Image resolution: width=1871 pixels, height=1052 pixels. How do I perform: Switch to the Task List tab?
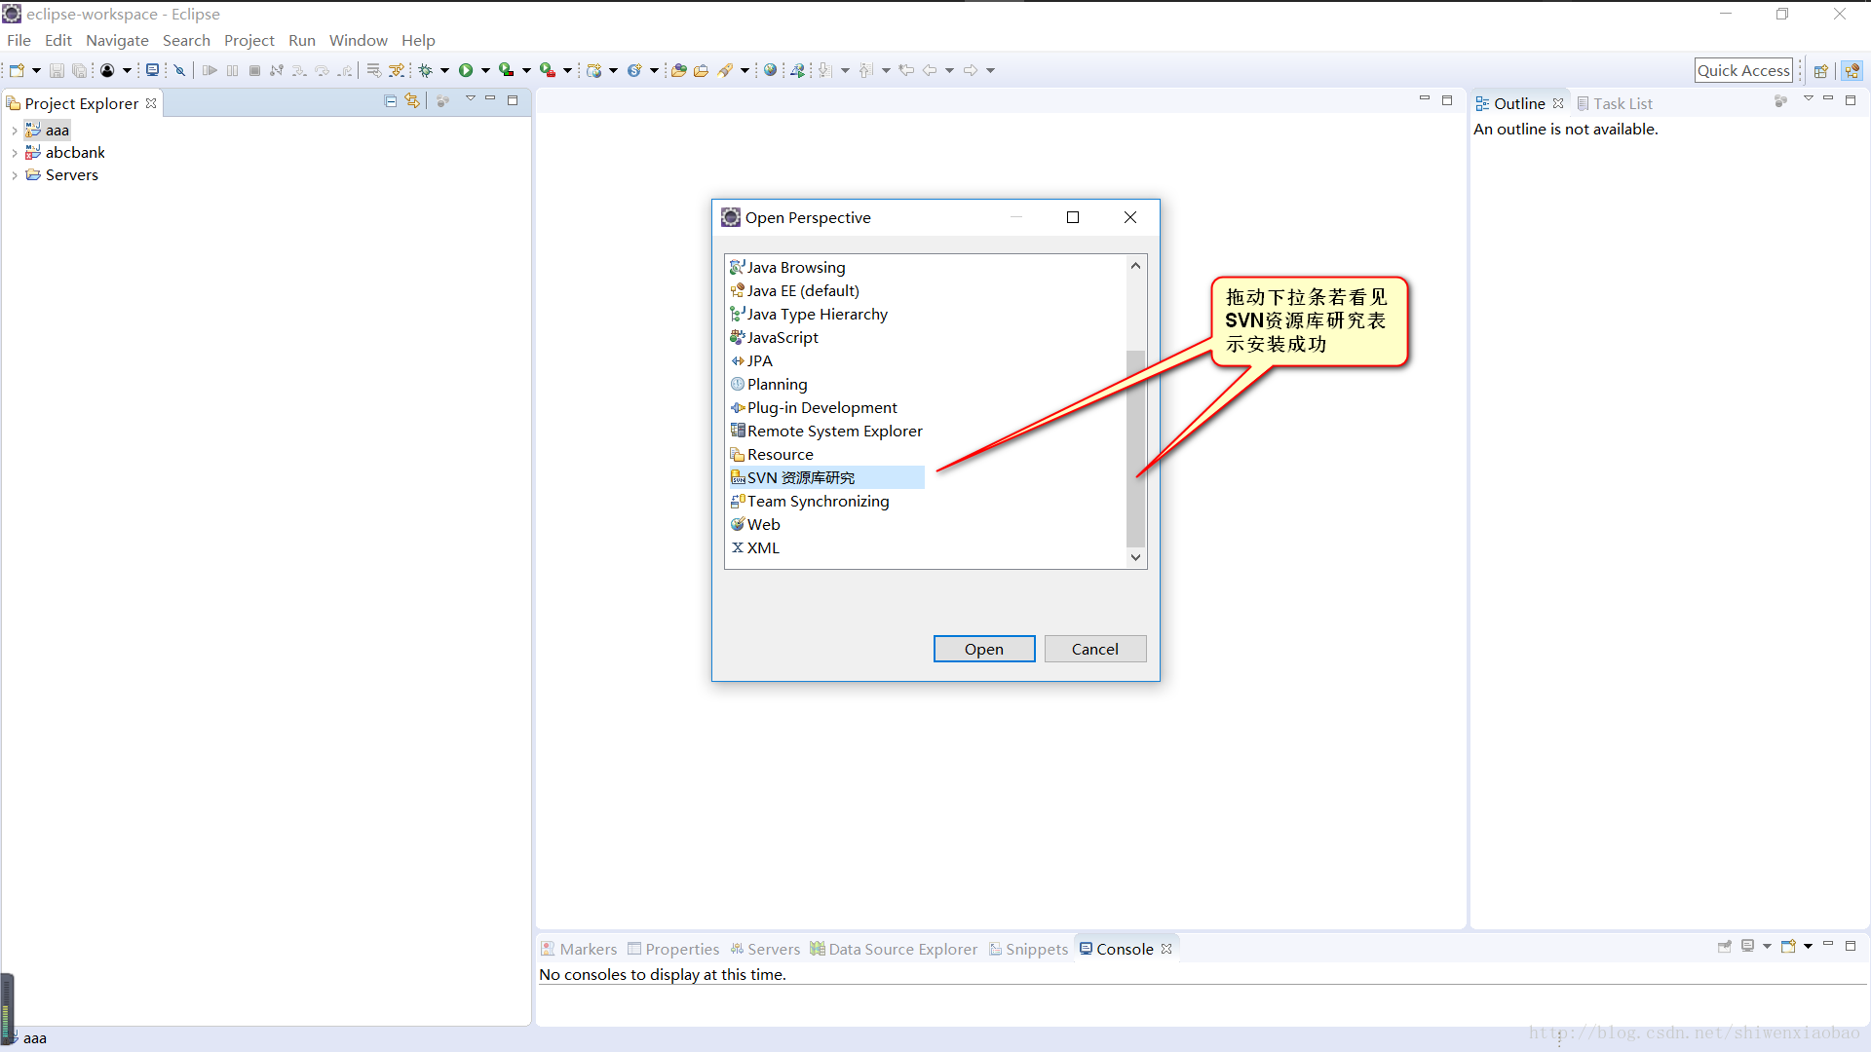click(x=1615, y=103)
